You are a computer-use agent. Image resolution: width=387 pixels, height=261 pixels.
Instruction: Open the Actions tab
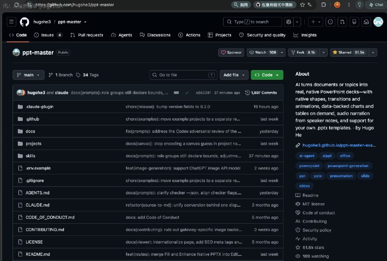pos(189,35)
